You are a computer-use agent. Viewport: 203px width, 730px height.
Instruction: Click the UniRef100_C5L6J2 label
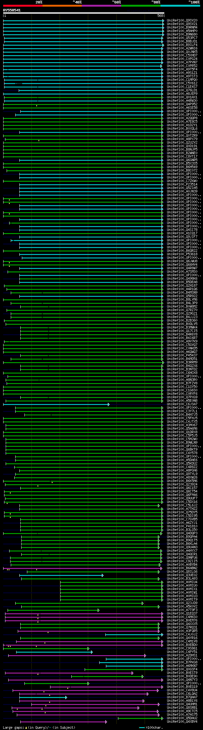tap(182, 505)
